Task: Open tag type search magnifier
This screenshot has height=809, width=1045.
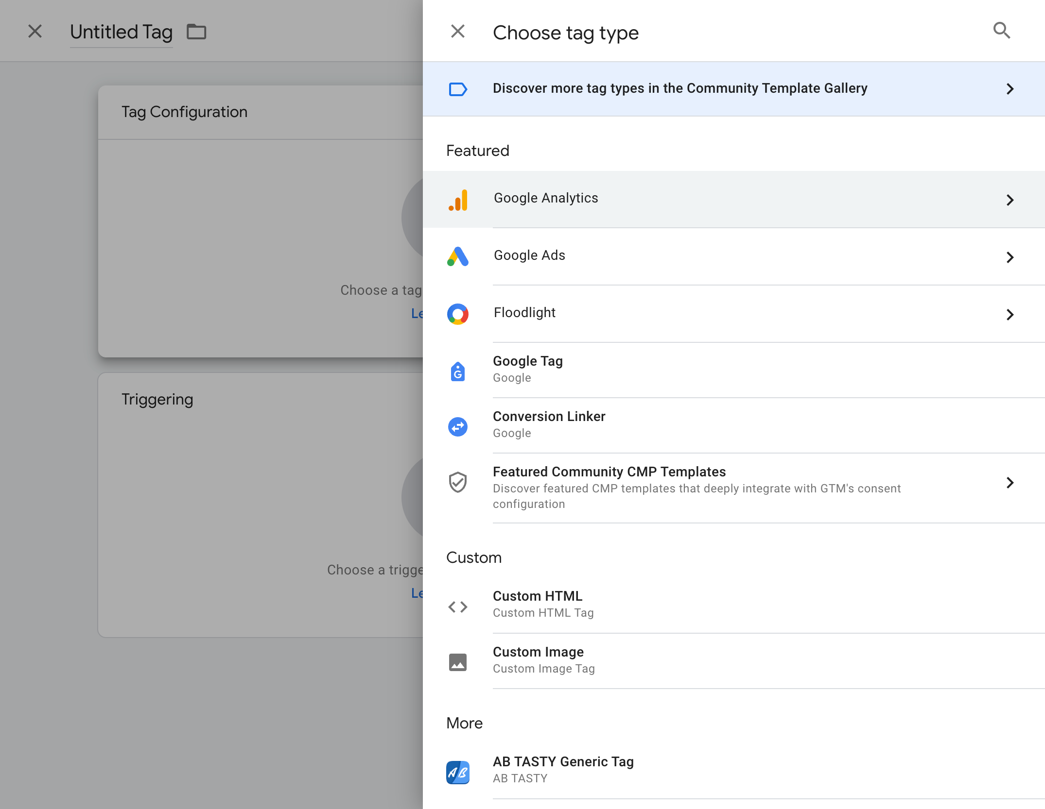Action: 1001,31
